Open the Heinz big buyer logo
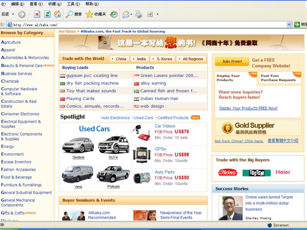 (x=228, y=172)
